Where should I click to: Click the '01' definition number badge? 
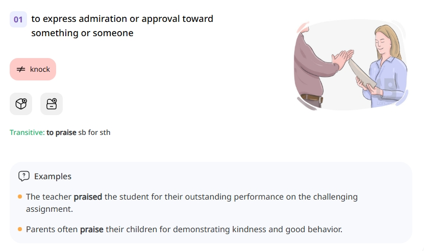pyautogui.click(x=18, y=20)
